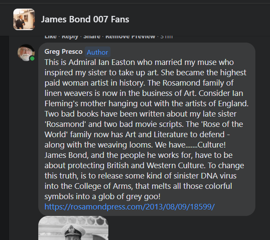Open Greg Presco's profile name link
The height and width of the screenshot is (240, 270).
pos(63,52)
